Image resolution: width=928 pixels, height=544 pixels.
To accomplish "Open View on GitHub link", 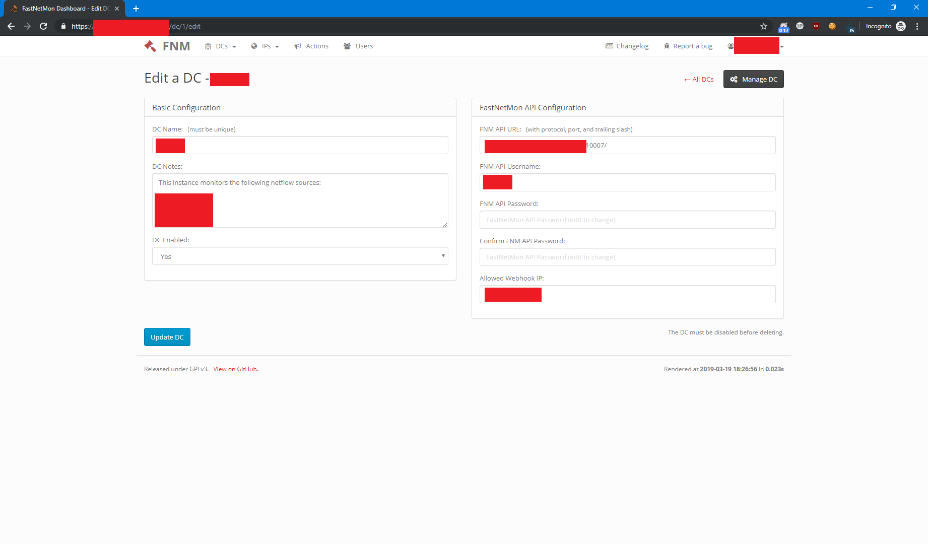I will 235,369.
